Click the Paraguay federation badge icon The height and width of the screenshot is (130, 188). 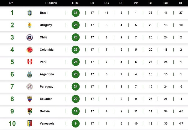coord(30,87)
